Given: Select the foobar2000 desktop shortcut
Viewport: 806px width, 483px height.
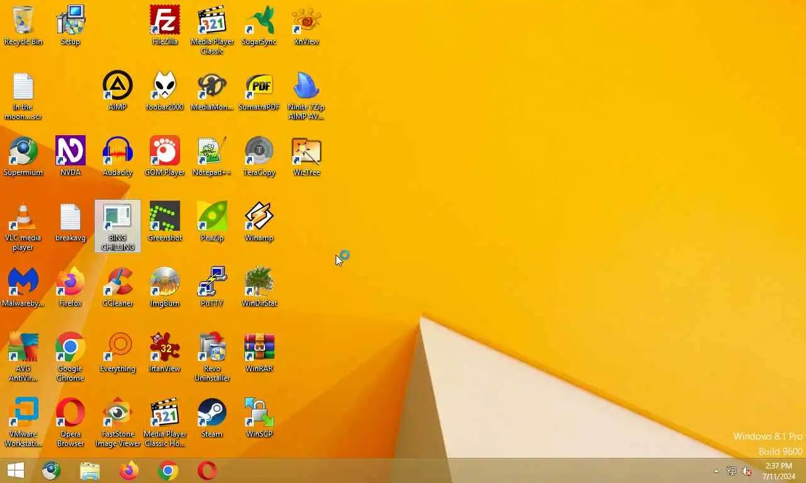Looking at the screenshot, I should pos(165,91).
